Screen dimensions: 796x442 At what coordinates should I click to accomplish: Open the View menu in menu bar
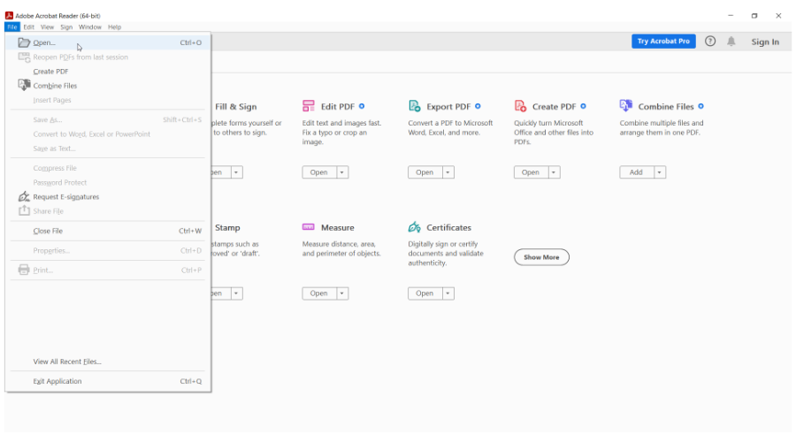click(47, 27)
